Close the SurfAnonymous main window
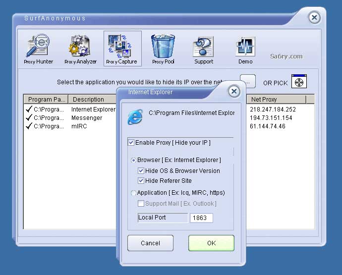This screenshot has width=342, height=275. 314,17
